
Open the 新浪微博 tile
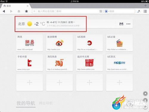coord(59,43)
